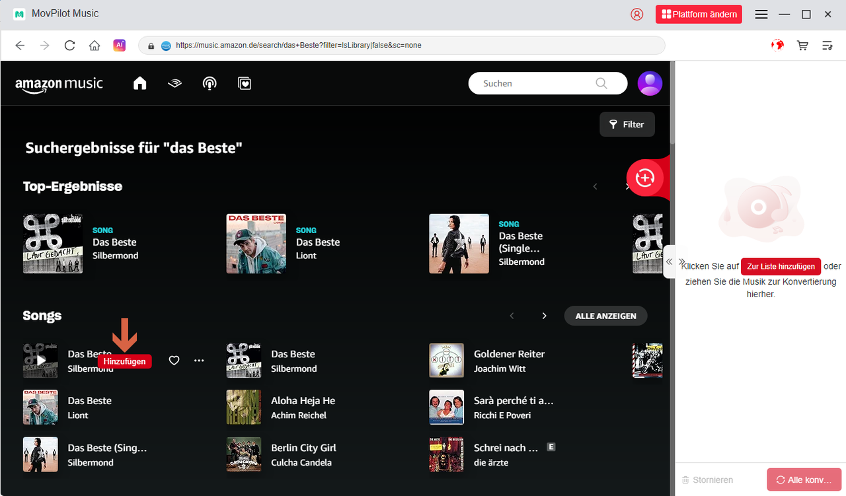846x496 pixels.
Task: Open the Library icon with heart
Action: click(245, 83)
